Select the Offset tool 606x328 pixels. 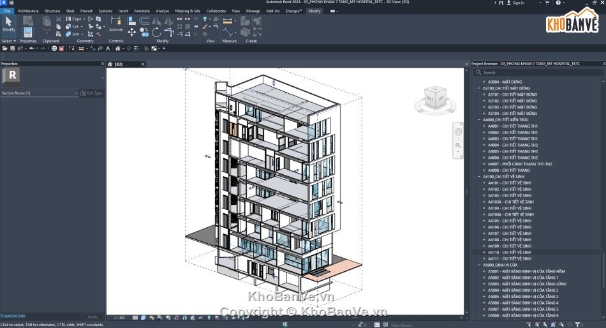144,21
